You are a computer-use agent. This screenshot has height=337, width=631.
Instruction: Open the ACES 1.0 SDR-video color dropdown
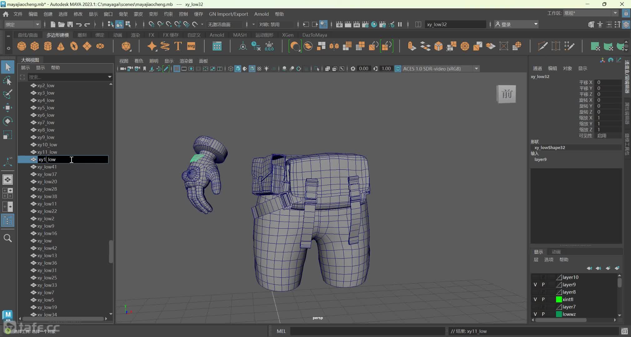440,69
